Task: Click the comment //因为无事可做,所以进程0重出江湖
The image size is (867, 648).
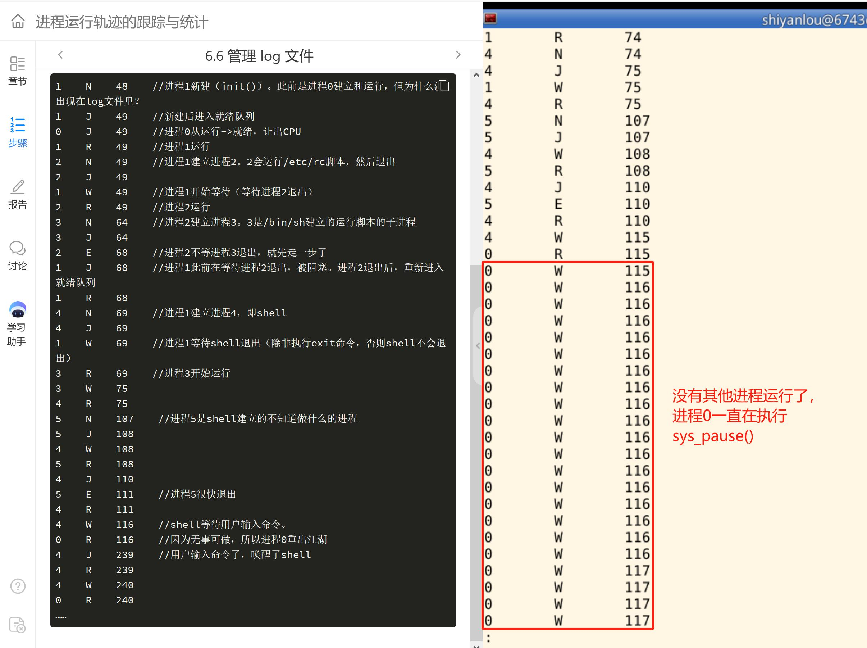Action: point(243,540)
